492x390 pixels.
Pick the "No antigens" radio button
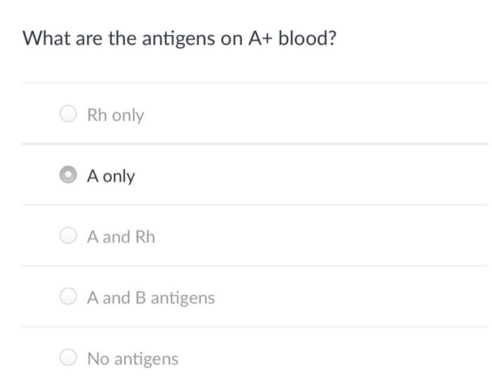(68, 357)
